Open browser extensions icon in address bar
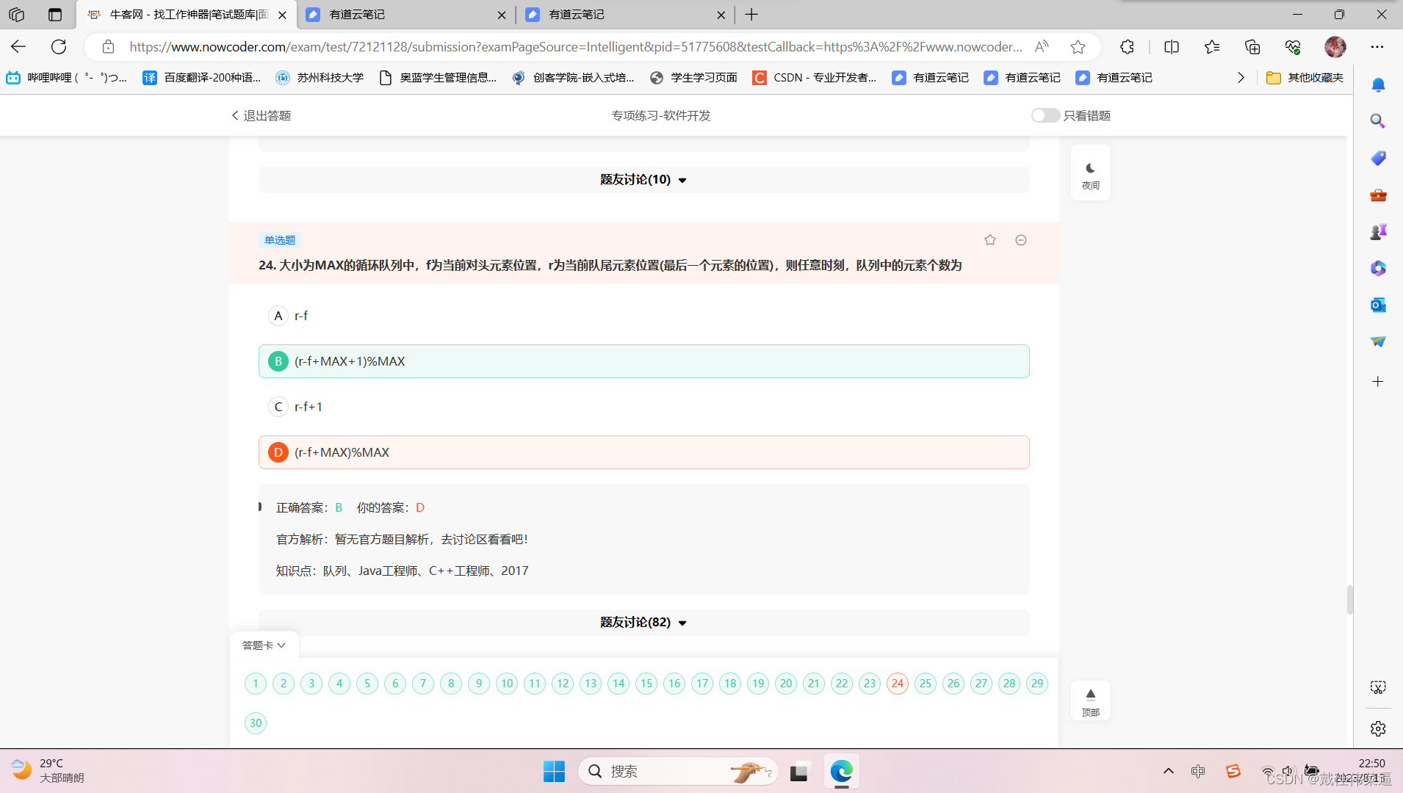1403x793 pixels. [1128, 46]
